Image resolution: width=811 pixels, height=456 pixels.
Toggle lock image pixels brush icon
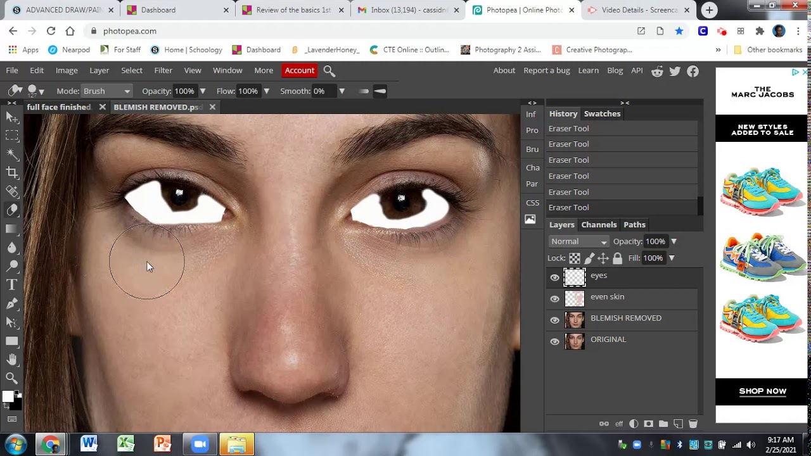pos(589,258)
